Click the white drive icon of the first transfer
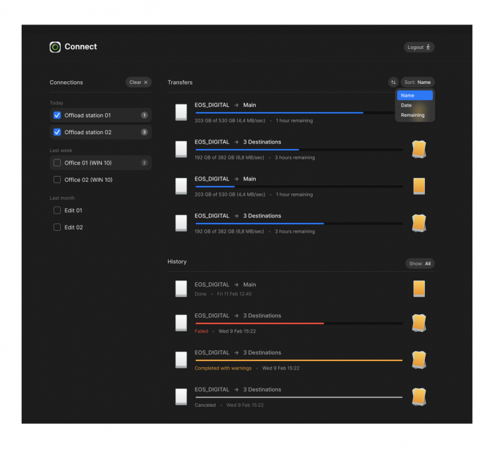Screen dimensions: 489x449 pos(181,112)
